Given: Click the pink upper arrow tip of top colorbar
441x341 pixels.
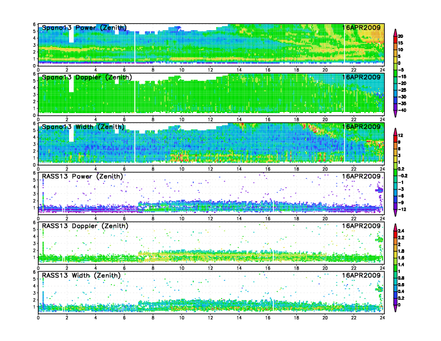Looking at the screenshot, I should click(395, 32).
